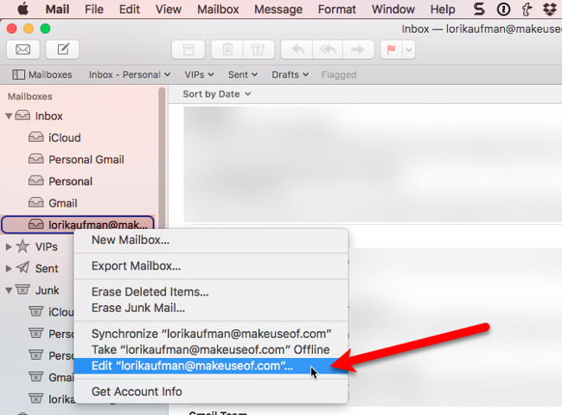Open the Message menu
Image resolution: width=562 pixels, height=415 pixels.
pos(278,9)
